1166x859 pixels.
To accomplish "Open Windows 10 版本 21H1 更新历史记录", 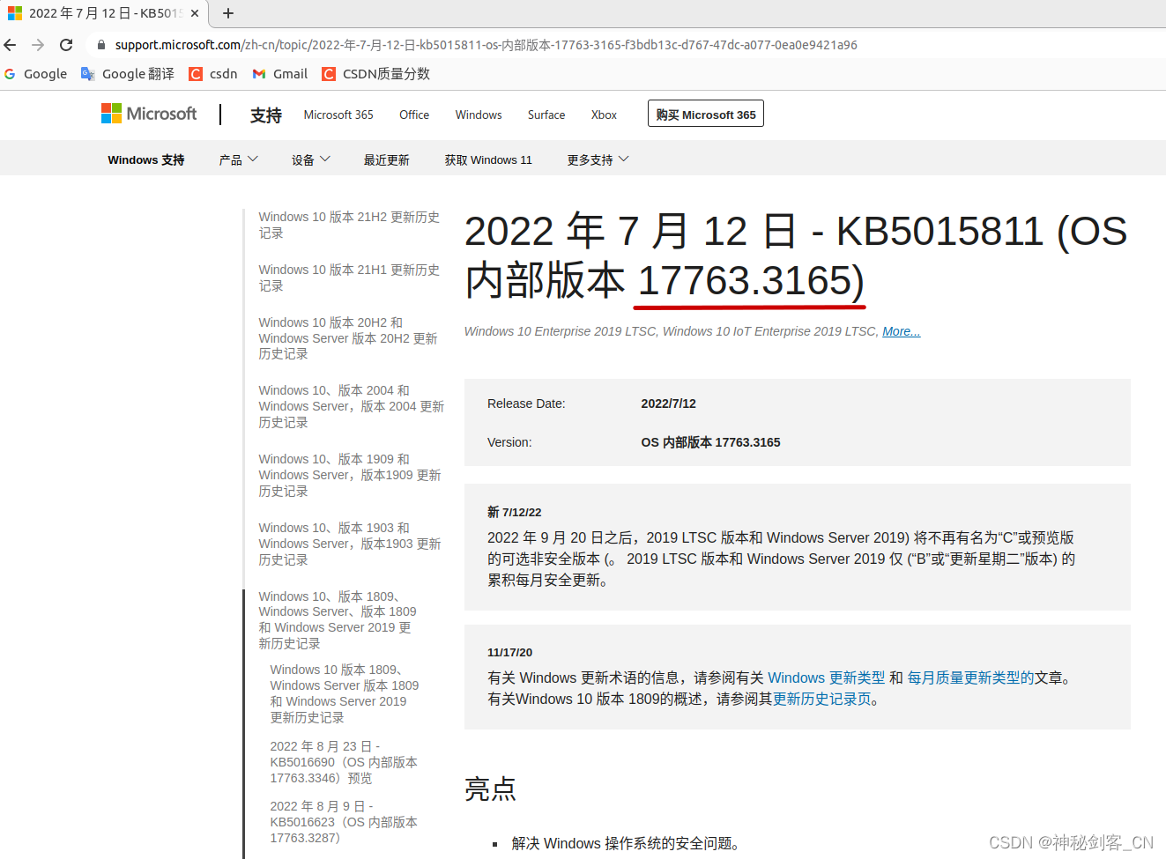I will pos(349,278).
